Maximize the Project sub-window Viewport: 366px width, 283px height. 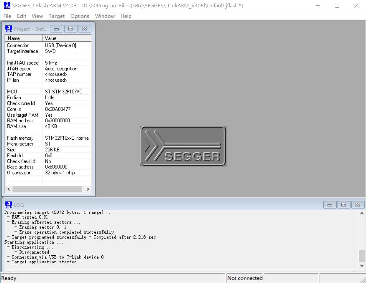[x=71, y=29]
